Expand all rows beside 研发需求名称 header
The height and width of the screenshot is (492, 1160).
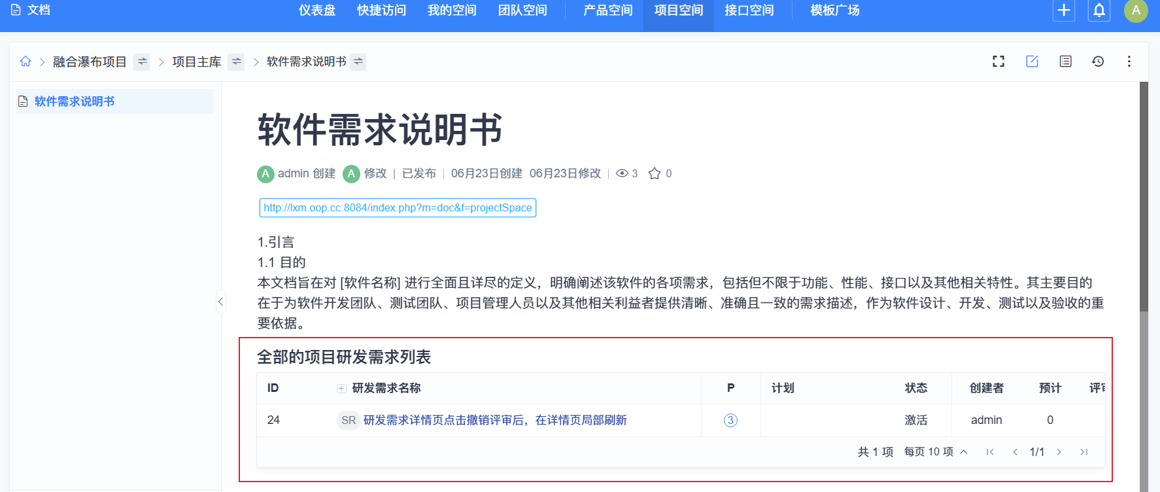341,389
